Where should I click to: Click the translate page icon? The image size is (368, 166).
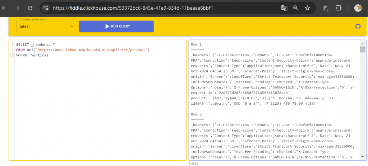coord(284,8)
